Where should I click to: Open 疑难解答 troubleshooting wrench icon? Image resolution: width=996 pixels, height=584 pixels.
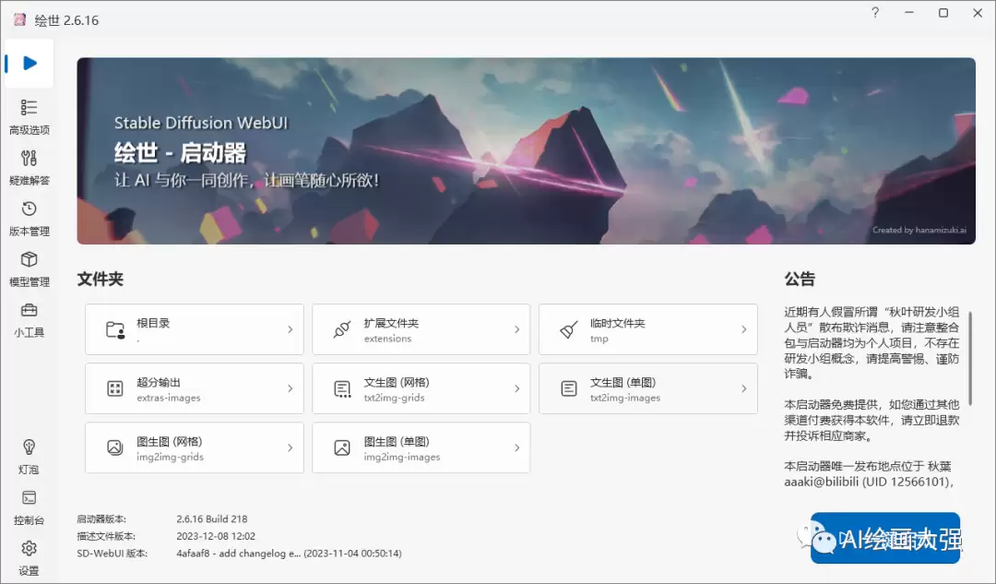tap(29, 158)
